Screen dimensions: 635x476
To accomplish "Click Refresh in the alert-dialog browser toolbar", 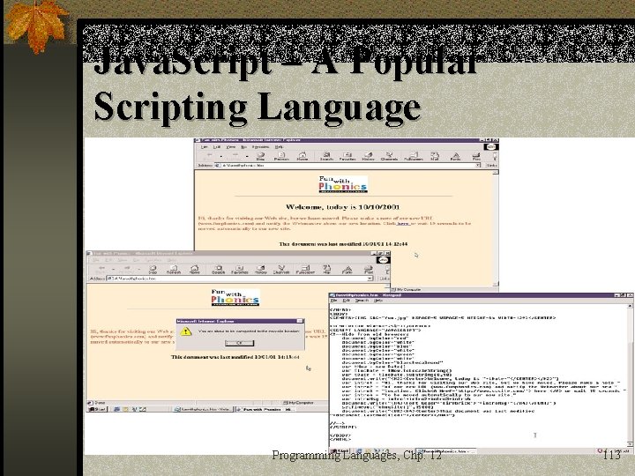I will click(x=174, y=270).
